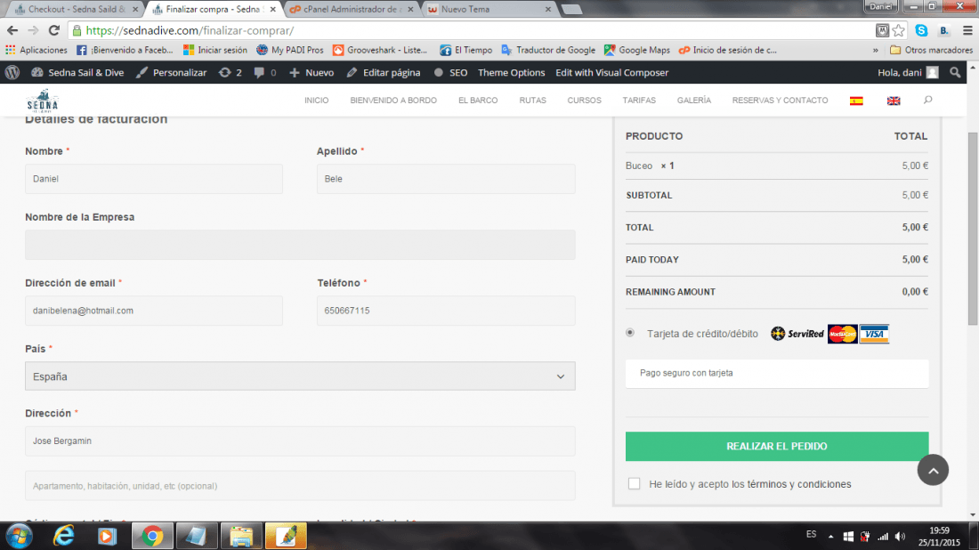Open the site search magnifier icon
Image resolution: width=979 pixels, height=550 pixels.
927,100
